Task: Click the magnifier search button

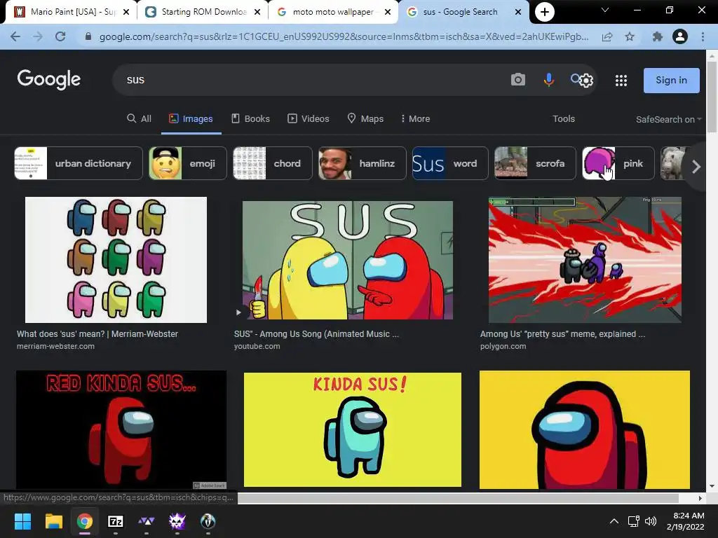Action: click(x=575, y=78)
